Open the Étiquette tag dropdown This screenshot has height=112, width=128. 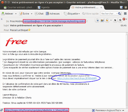pyautogui.click(x=72, y=14)
